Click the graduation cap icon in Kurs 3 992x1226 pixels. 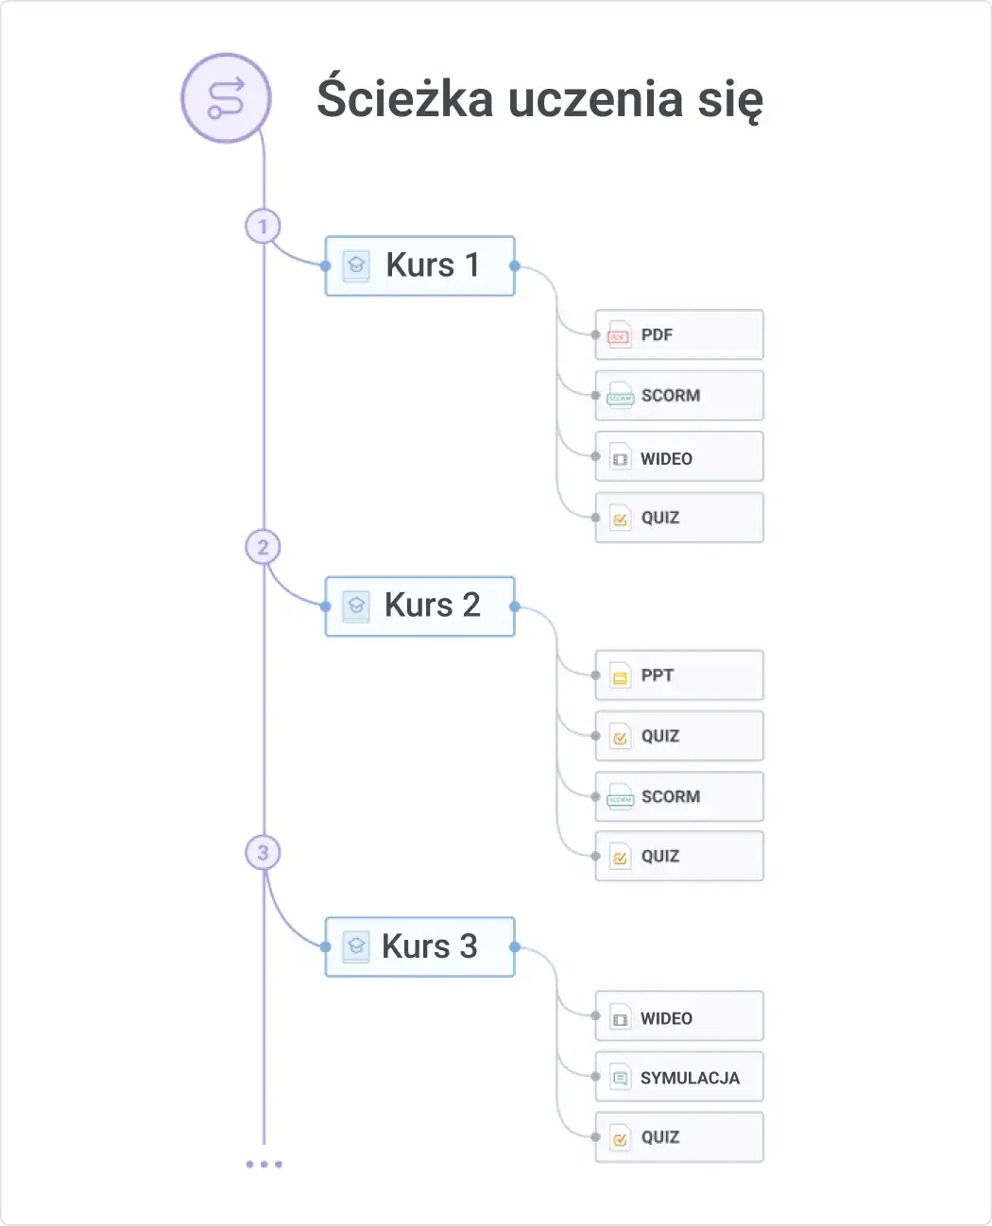click(x=356, y=946)
